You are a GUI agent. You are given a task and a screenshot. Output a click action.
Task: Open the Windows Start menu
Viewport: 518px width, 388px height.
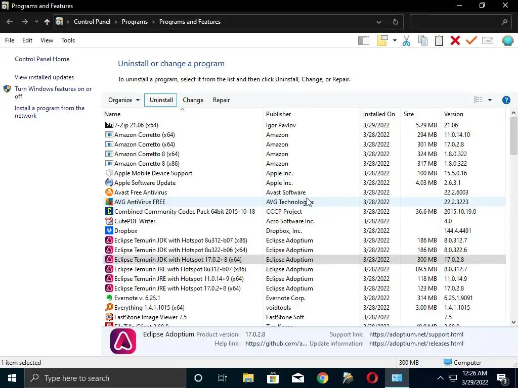click(x=12, y=378)
